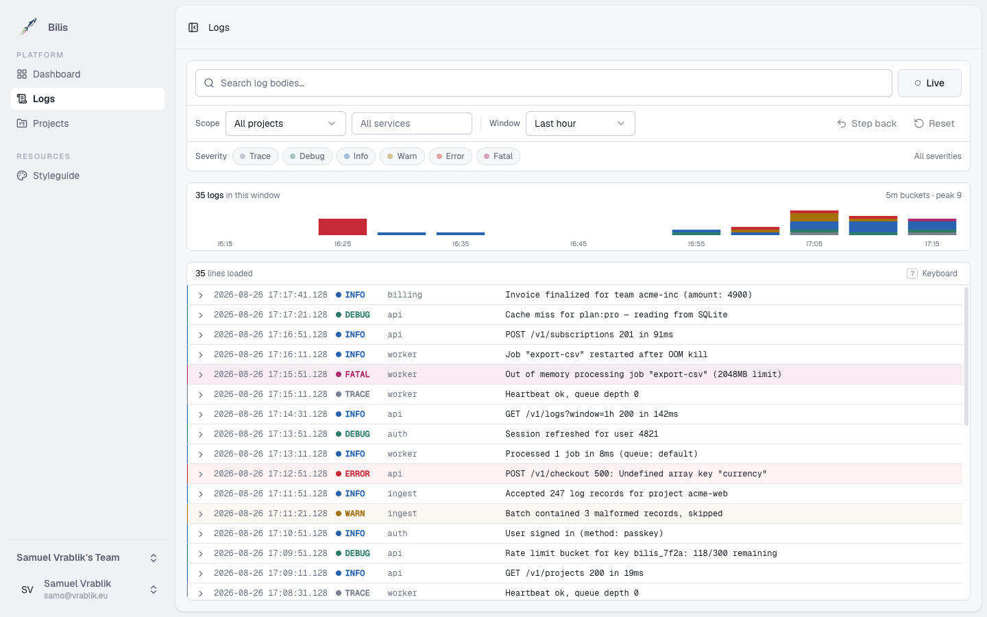This screenshot has width=987, height=617.
Task: Click the log list vertical scrollbar
Action: (x=966, y=356)
